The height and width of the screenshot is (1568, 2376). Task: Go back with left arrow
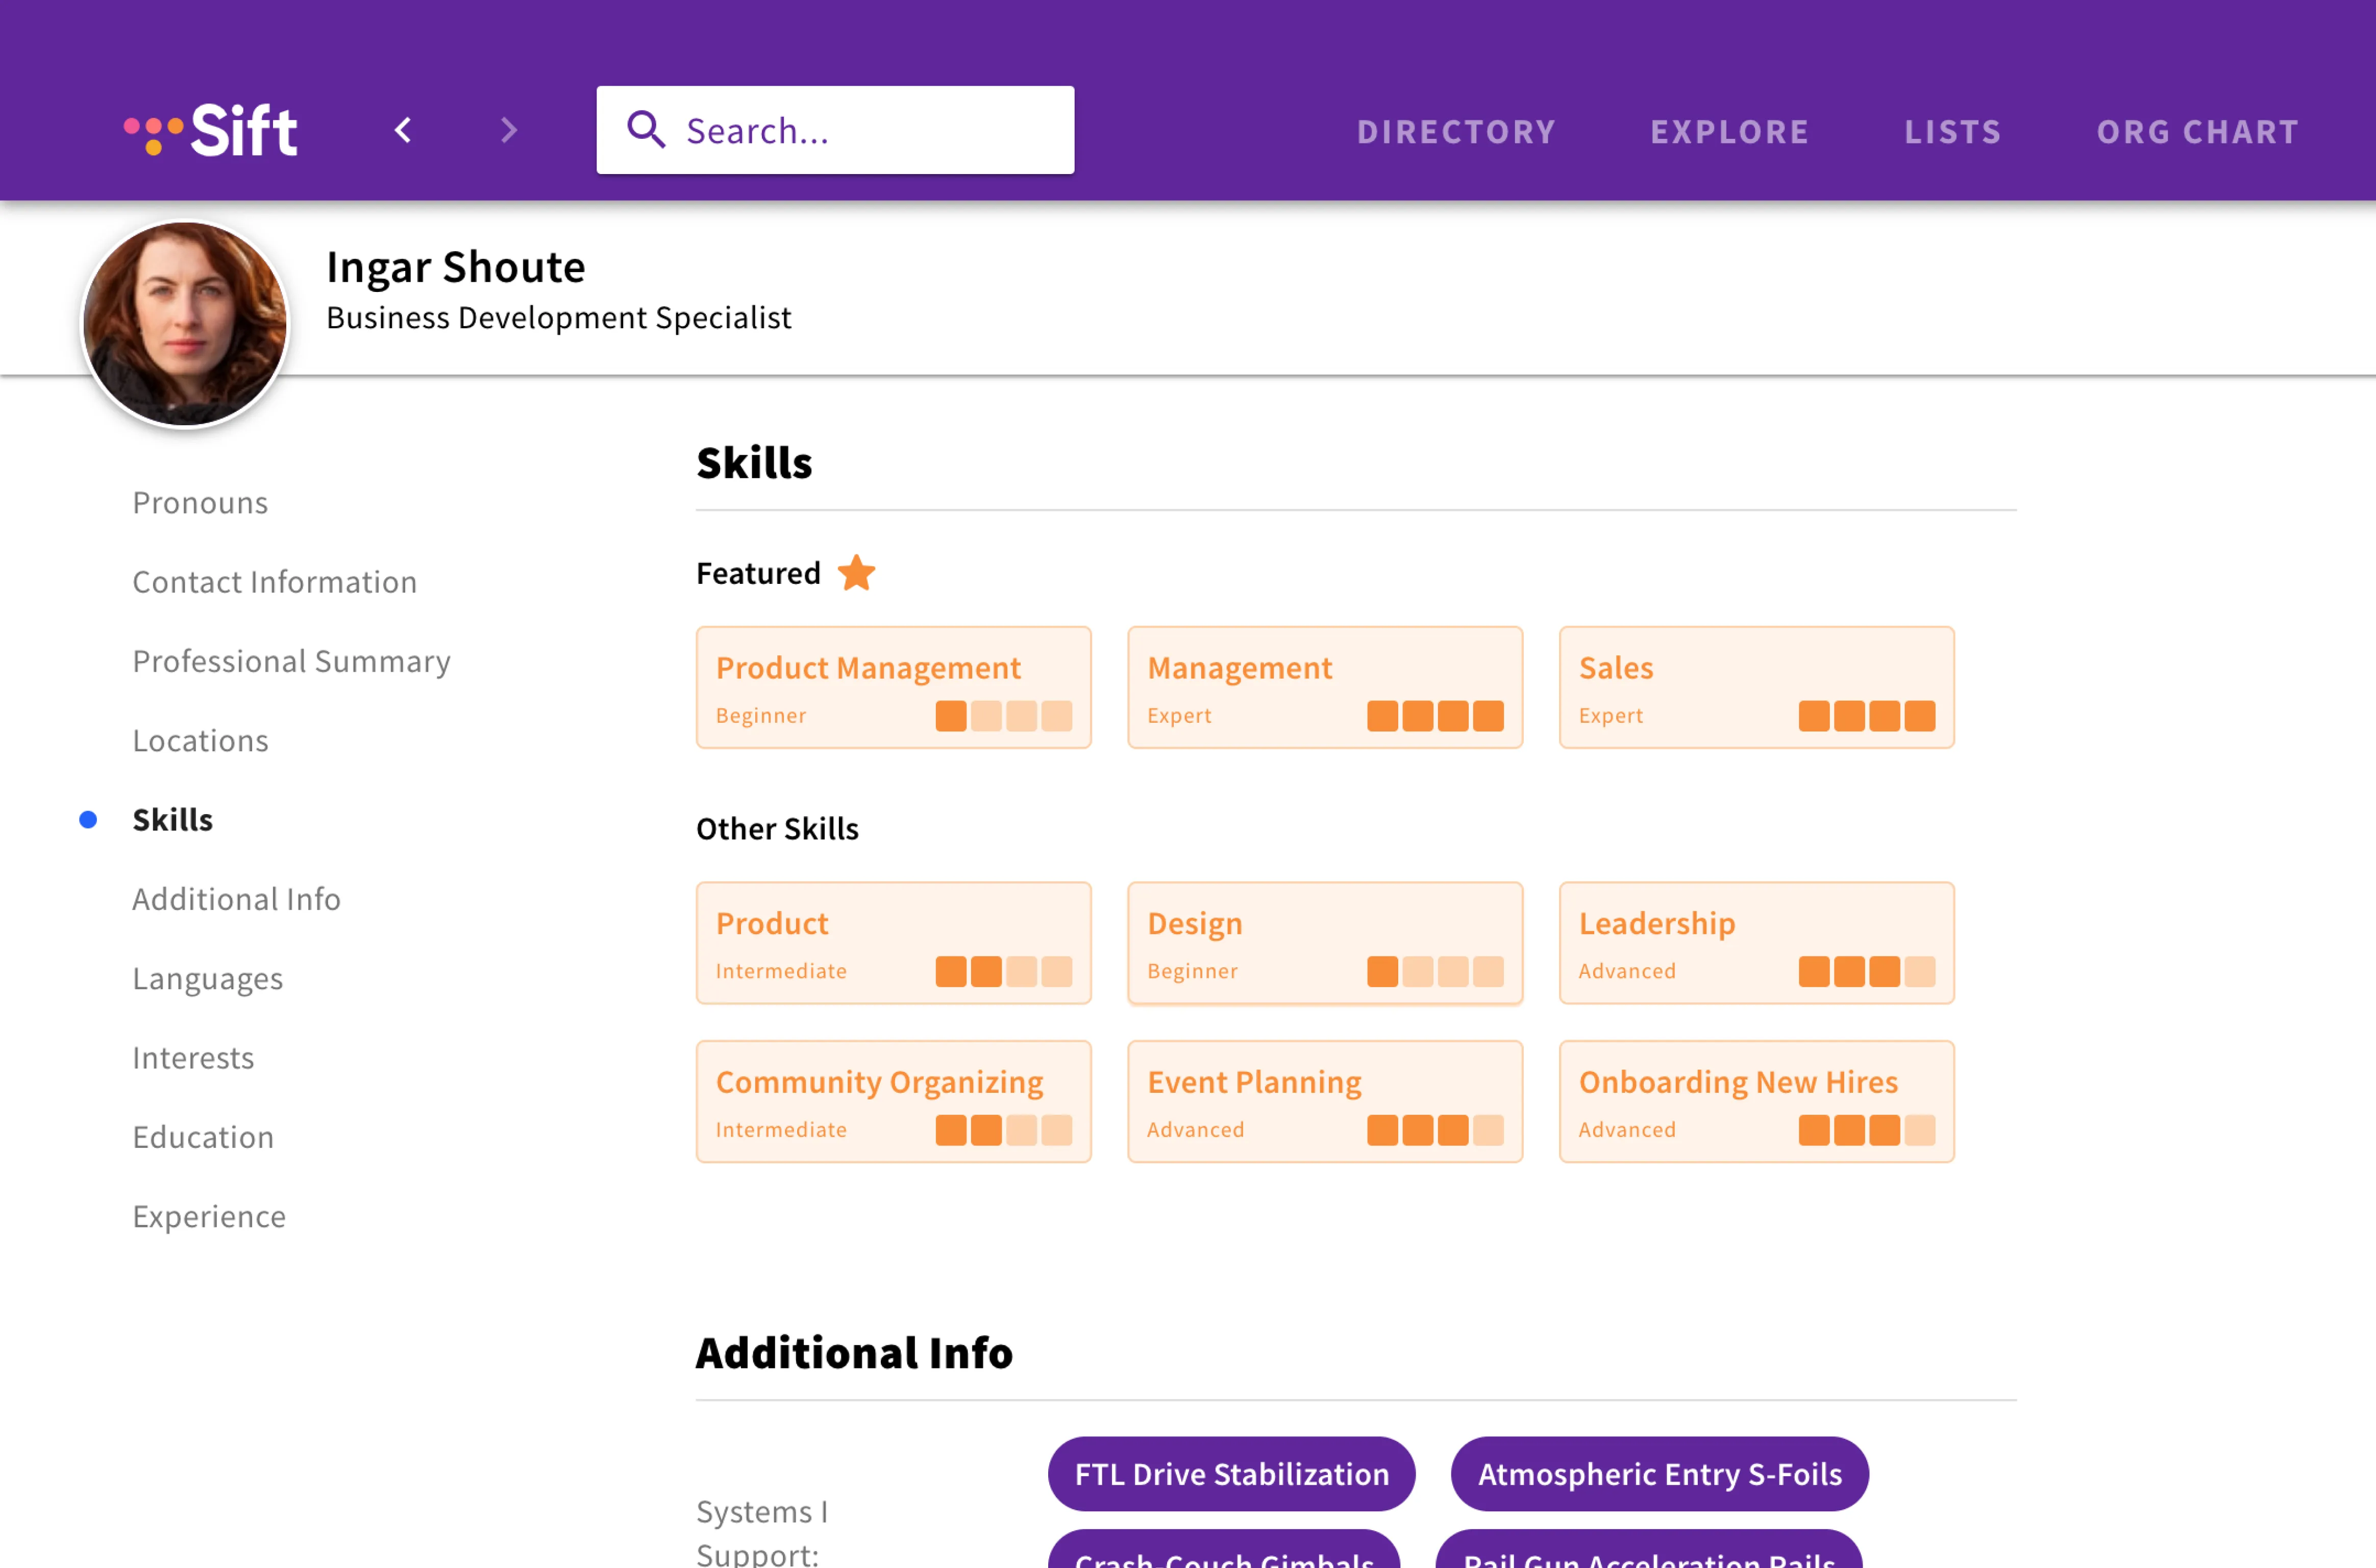tap(403, 130)
